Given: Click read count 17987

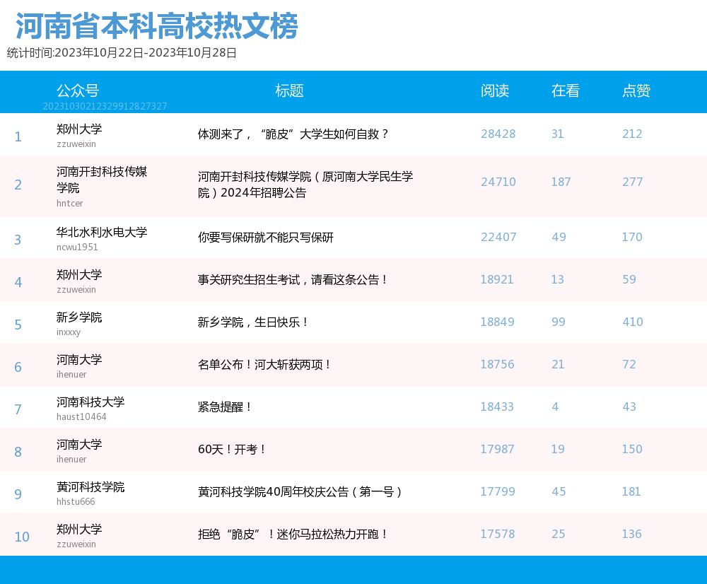Looking at the screenshot, I should click(x=497, y=449).
